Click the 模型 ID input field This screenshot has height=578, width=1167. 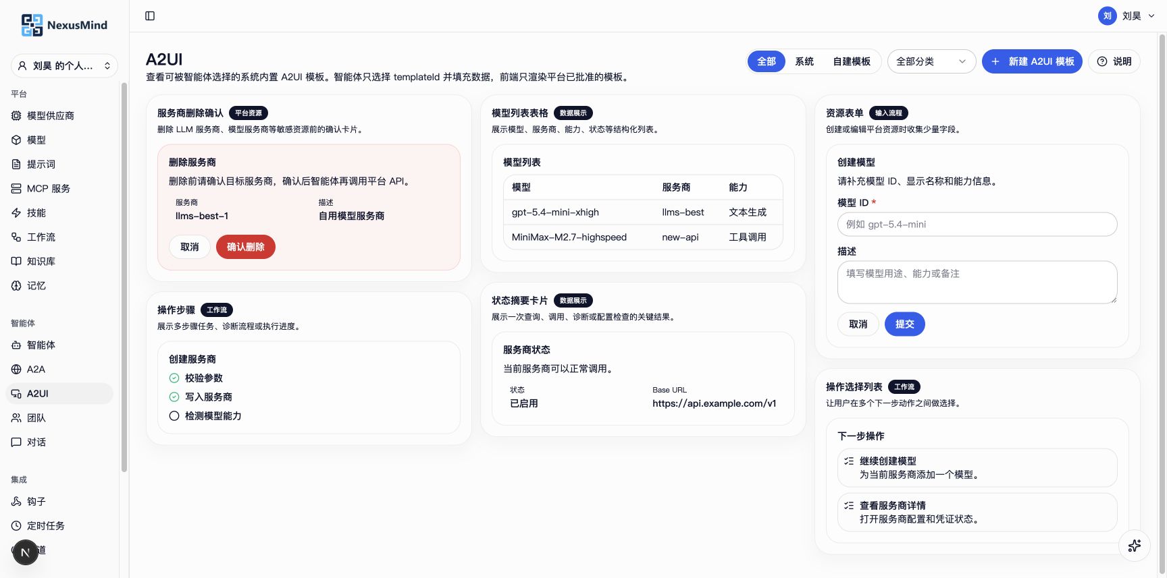[x=977, y=225]
